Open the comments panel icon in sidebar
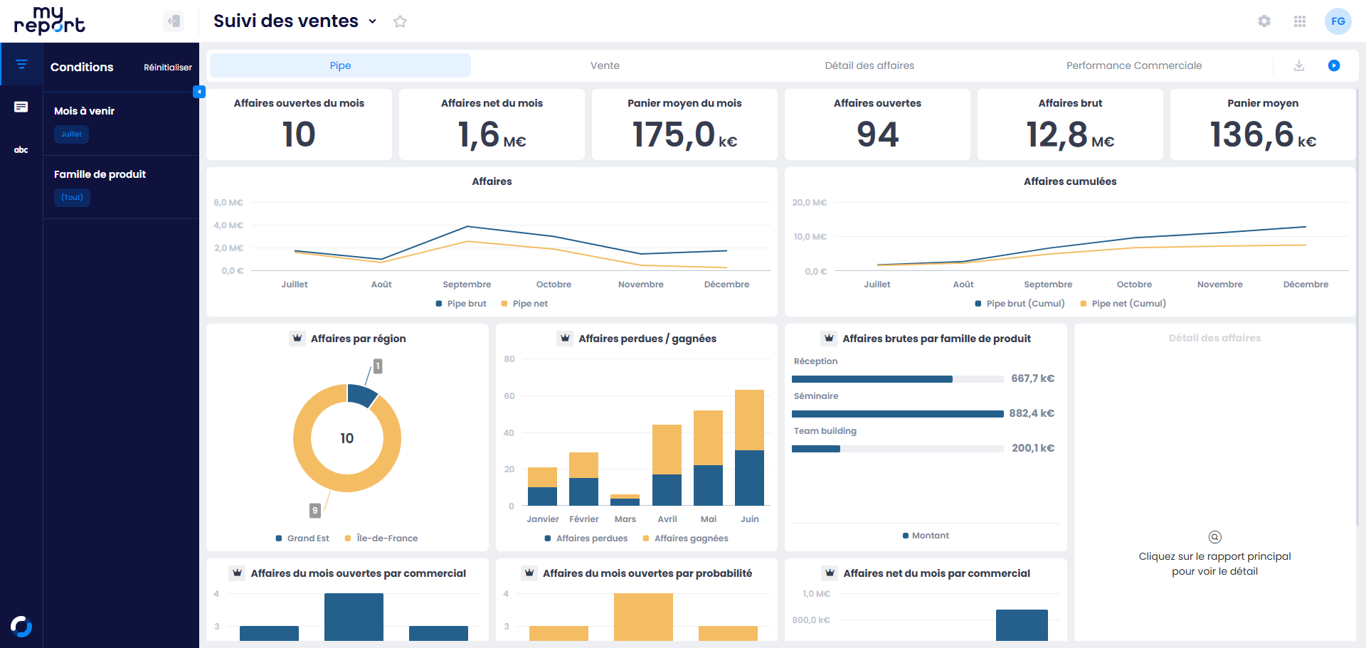Screen dimensions: 1366x648 click(21, 107)
